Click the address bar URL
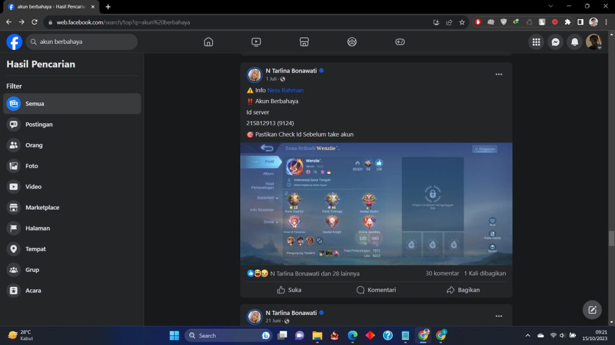The width and height of the screenshot is (615, 345). pos(123,22)
